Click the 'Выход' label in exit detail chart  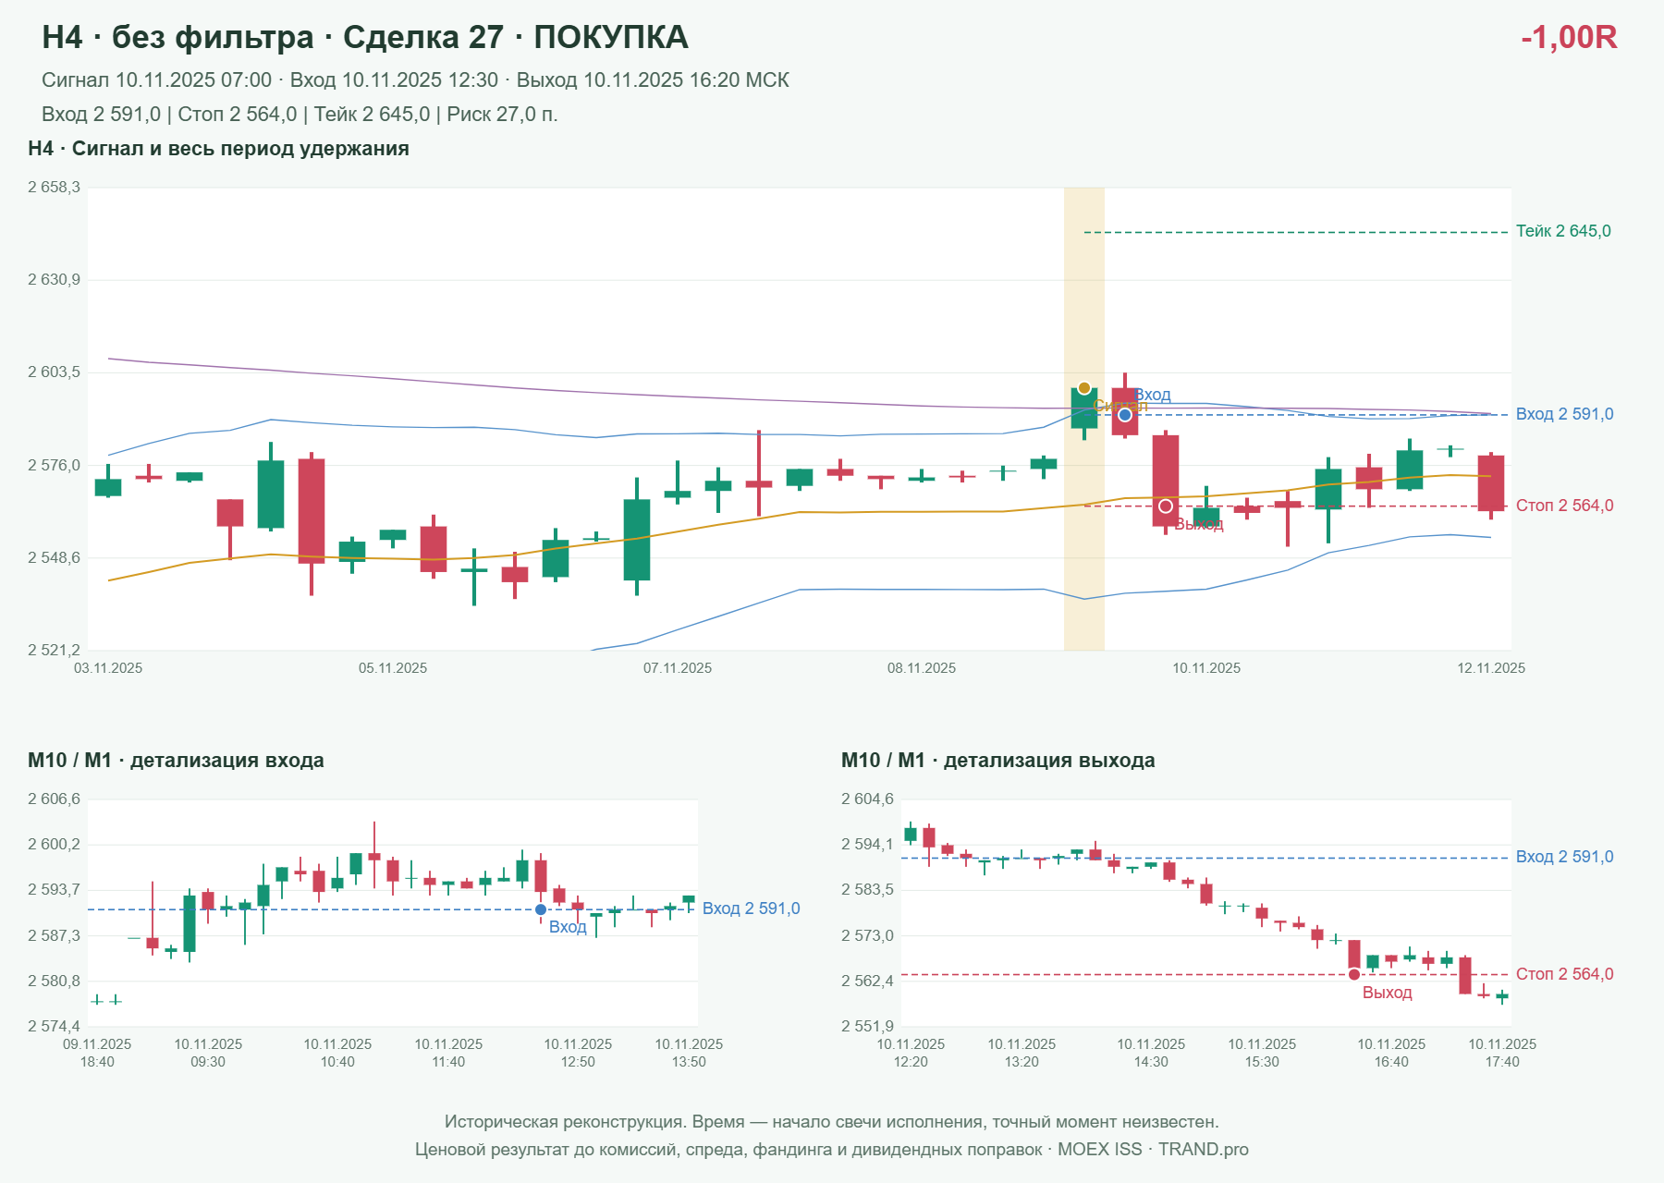click(1388, 993)
